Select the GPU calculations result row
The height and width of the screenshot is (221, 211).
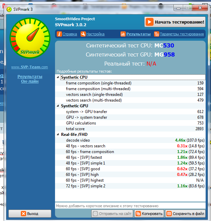click(x=130, y=123)
